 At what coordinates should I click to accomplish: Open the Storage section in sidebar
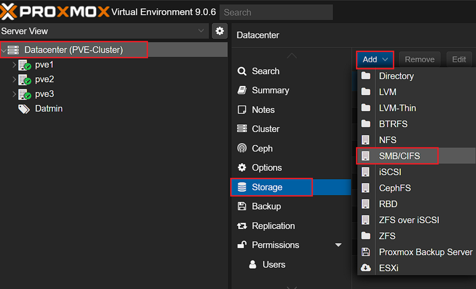(x=267, y=187)
